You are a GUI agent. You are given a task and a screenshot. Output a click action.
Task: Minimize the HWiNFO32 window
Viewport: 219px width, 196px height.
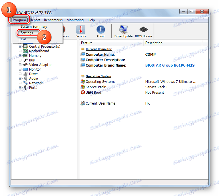point(183,12)
